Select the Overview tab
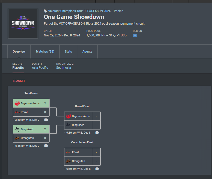 pos(19,52)
